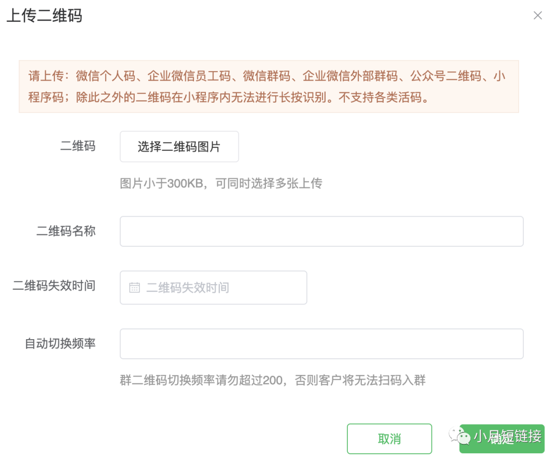Click the WeChat logo near the bottom right
The width and height of the screenshot is (560, 461).
[459, 436]
